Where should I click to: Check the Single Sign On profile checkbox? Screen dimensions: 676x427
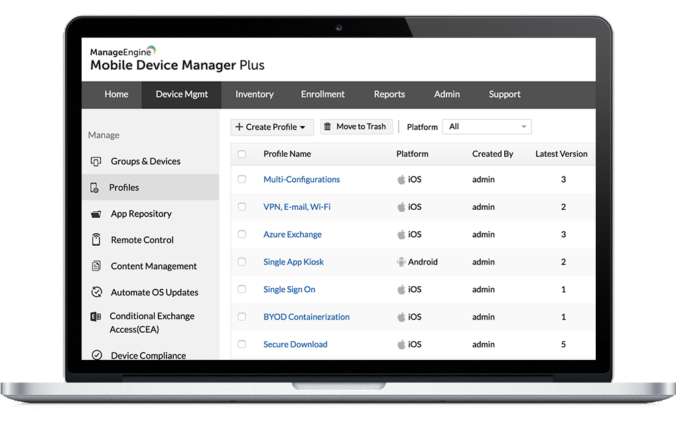(242, 290)
